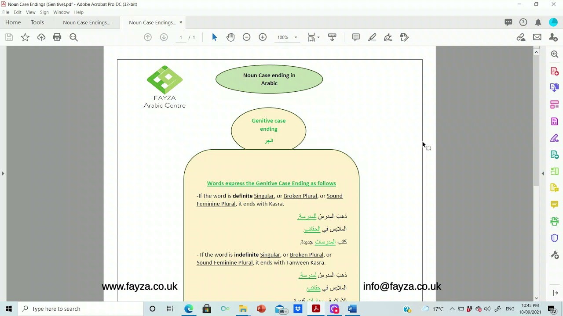Switch to the Home tab

(13, 22)
